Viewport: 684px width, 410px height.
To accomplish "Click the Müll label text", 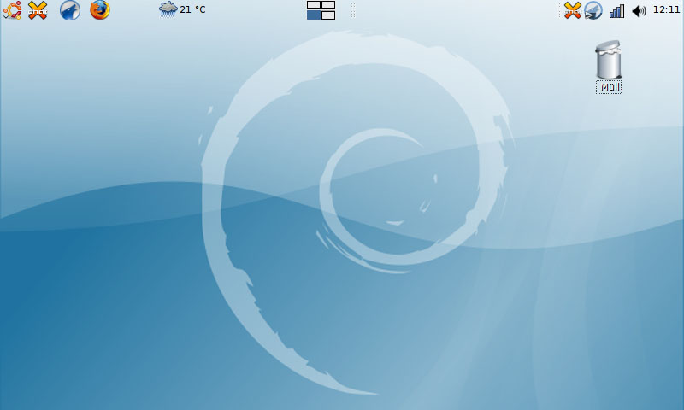I will [x=609, y=87].
